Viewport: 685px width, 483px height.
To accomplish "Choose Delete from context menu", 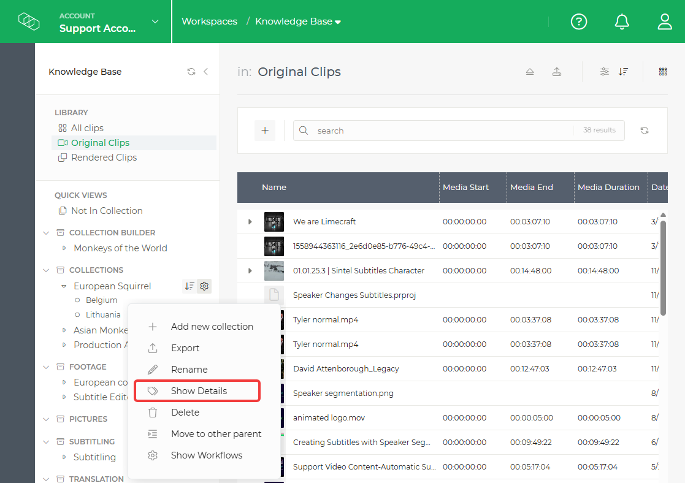I will coord(204,413).
